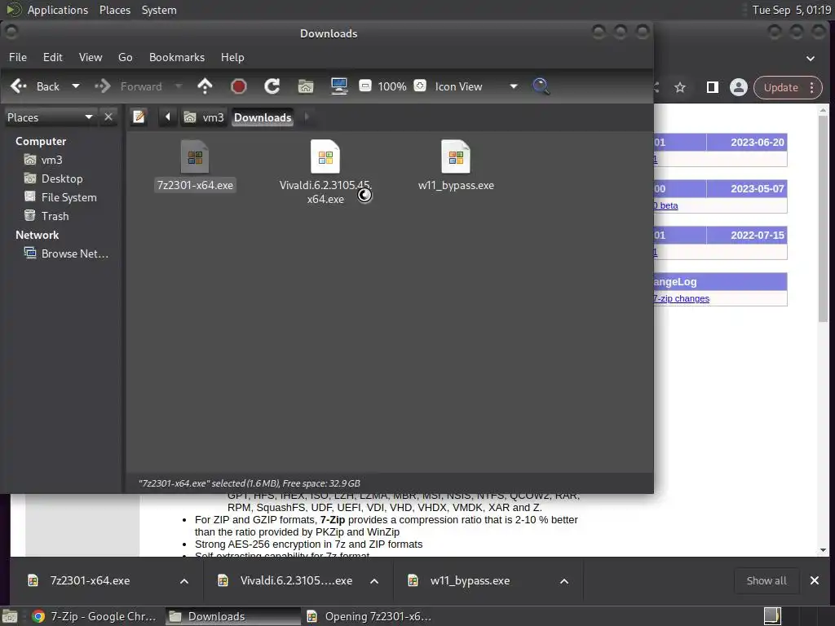Go to vm3 in the path bar

pyautogui.click(x=205, y=117)
